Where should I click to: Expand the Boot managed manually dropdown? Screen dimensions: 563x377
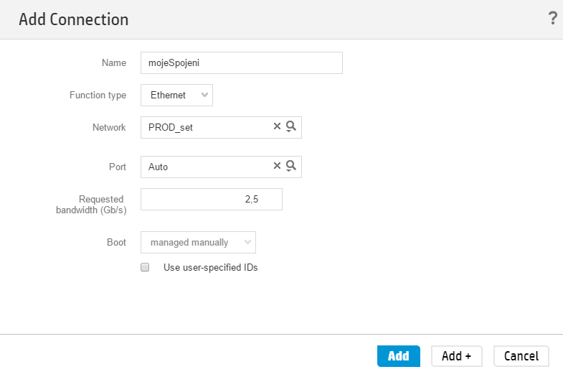point(198,242)
